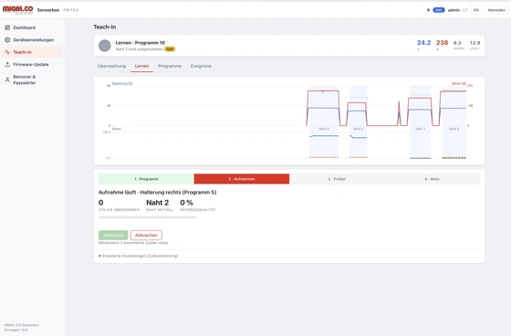This screenshot has width=511, height=336.
Task: Click the Abmelden logout button
Action: coord(496,10)
